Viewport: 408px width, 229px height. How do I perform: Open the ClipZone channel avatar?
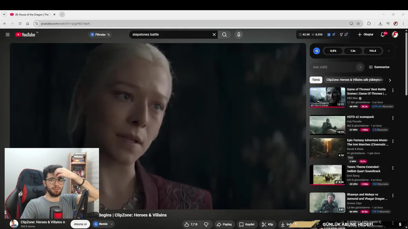pos(14,224)
